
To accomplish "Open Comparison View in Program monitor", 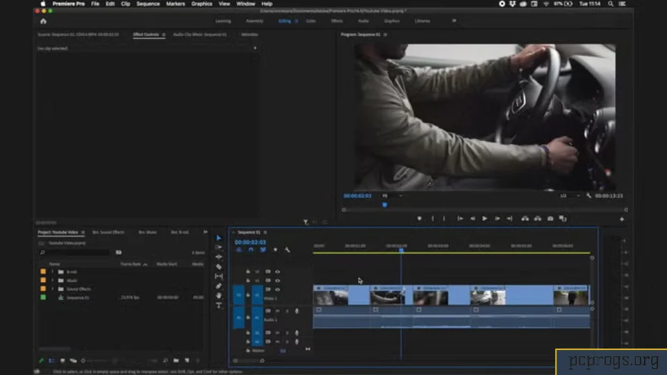I will [563, 219].
